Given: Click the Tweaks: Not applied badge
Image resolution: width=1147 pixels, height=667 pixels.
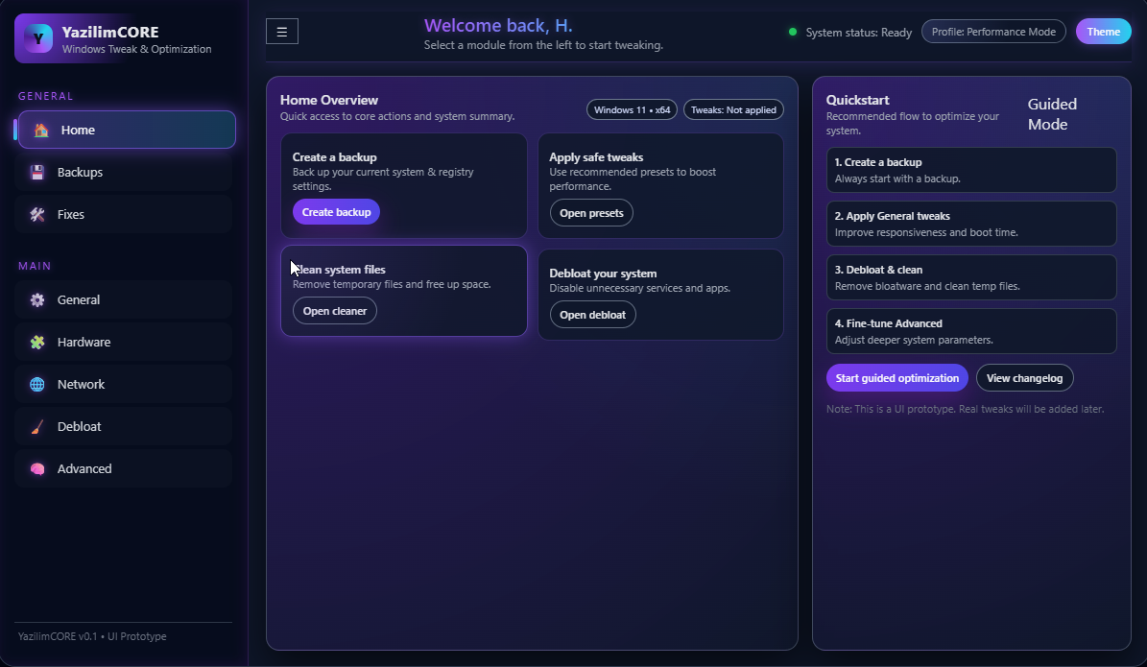Looking at the screenshot, I should pos(733,108).
